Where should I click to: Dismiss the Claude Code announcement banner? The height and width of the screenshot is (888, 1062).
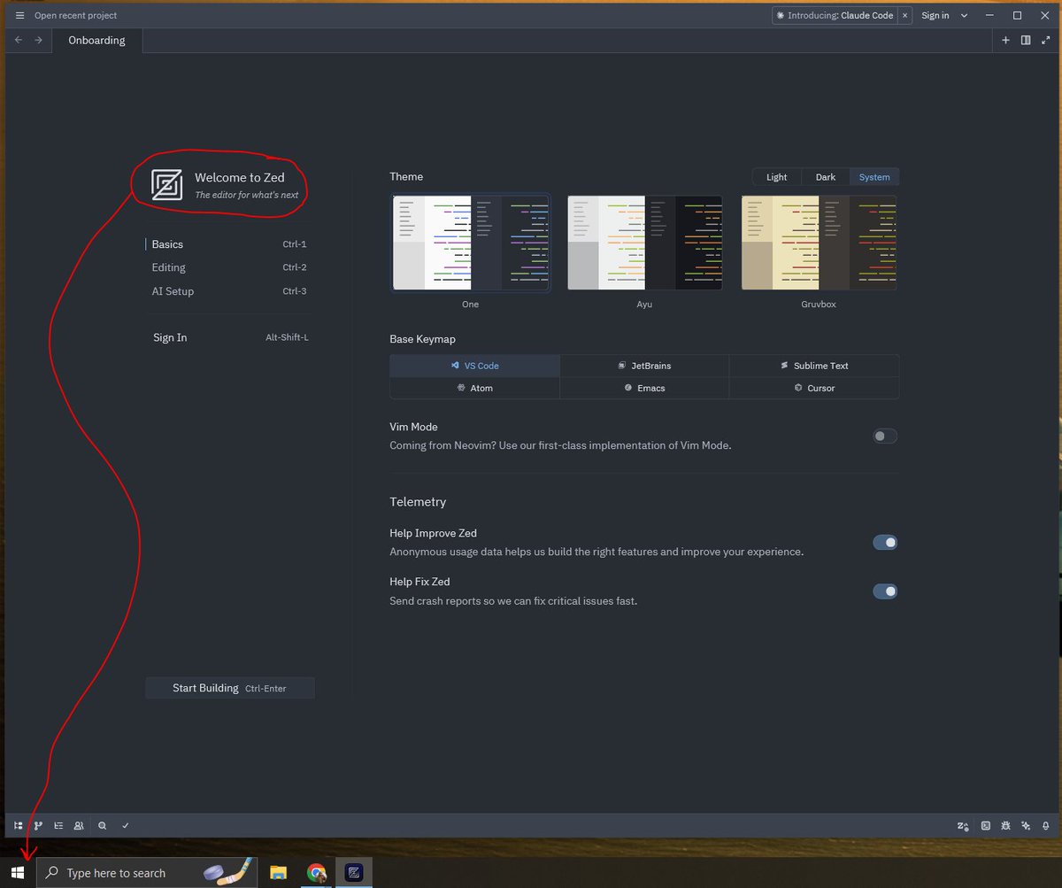905,15
